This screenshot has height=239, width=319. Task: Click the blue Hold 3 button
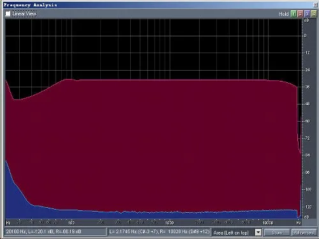[307, 14]
